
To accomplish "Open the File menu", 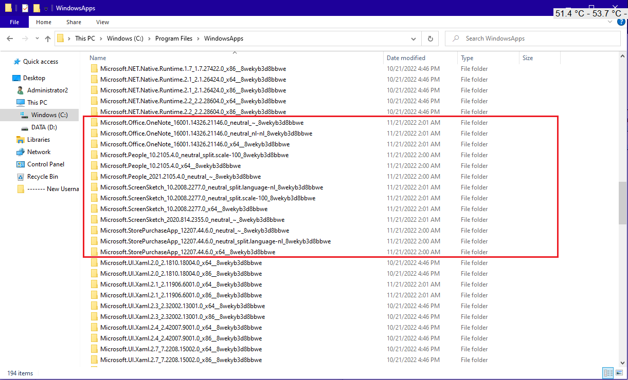I will 14,22.
